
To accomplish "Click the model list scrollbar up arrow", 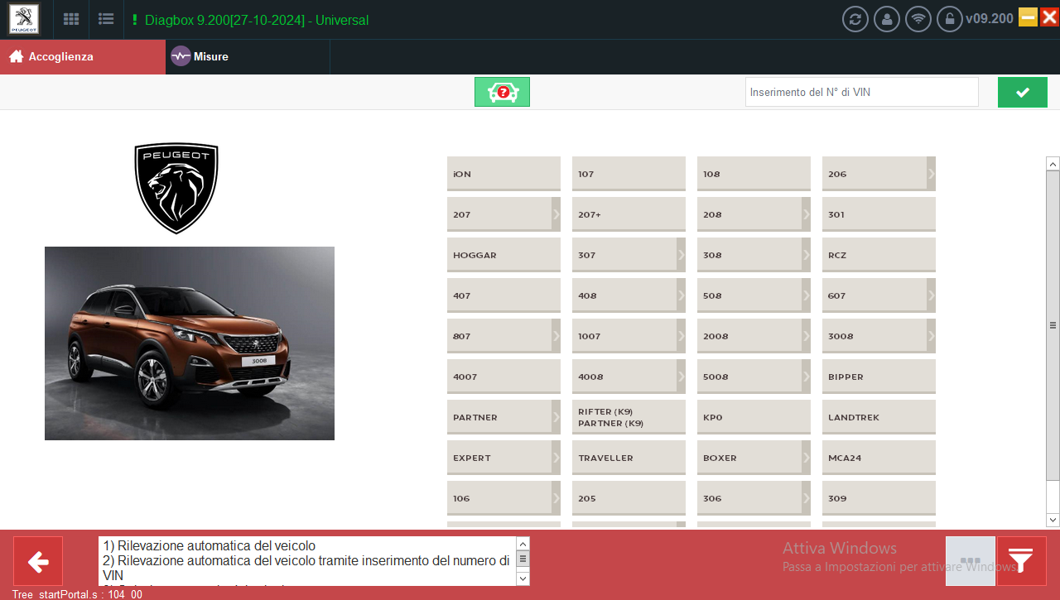I will click(x=1053, y=163).
